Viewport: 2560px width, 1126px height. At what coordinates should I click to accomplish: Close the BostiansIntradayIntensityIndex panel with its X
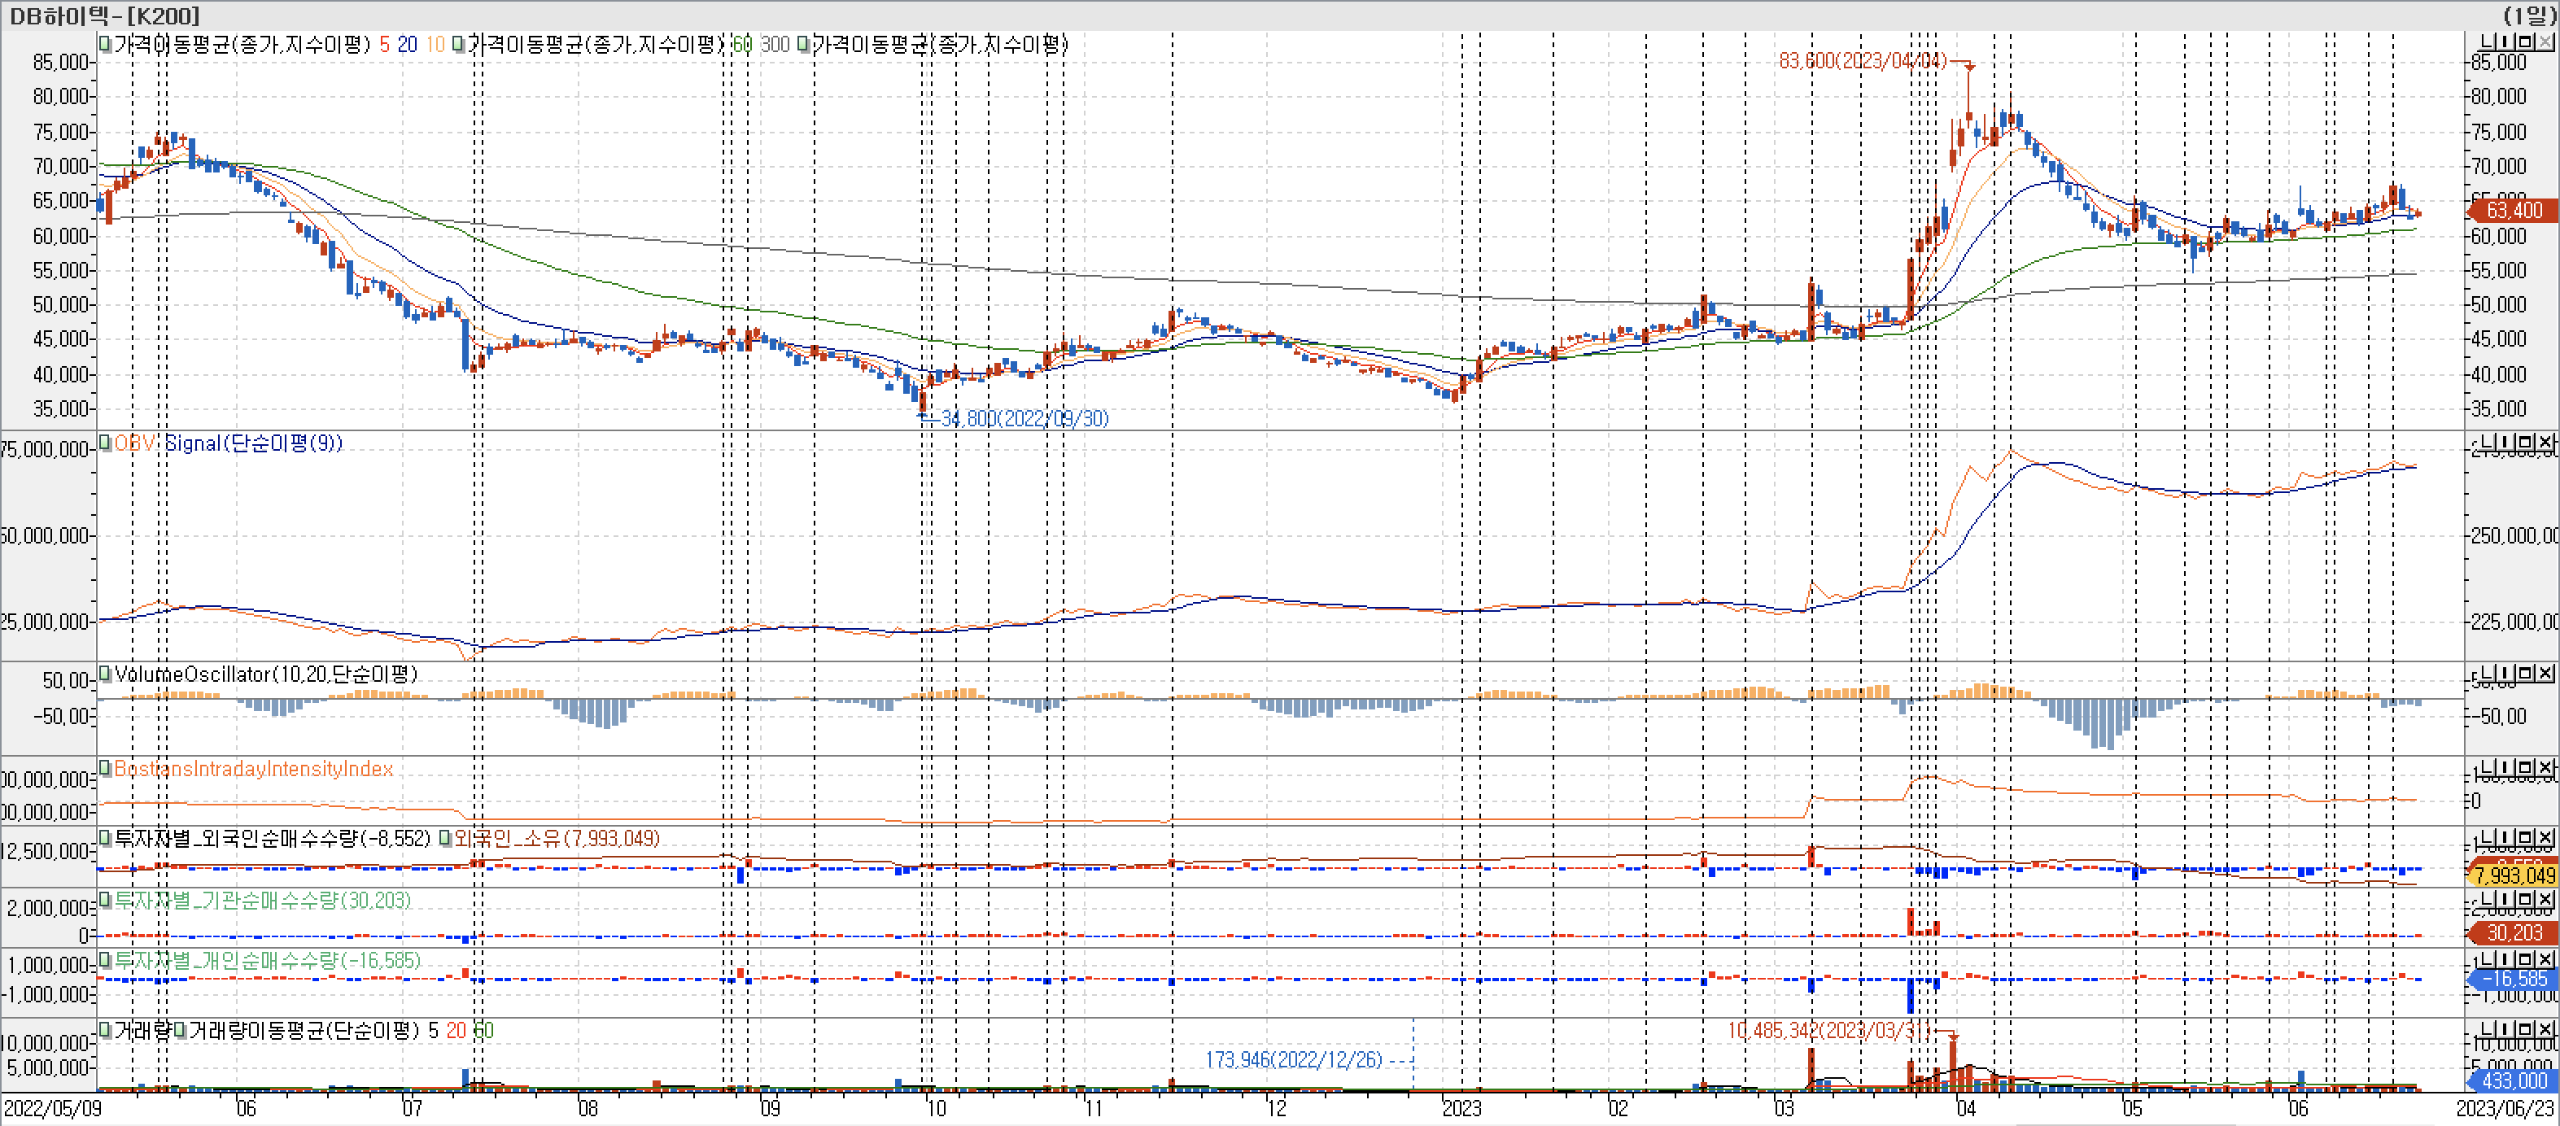pos(2546,768)
